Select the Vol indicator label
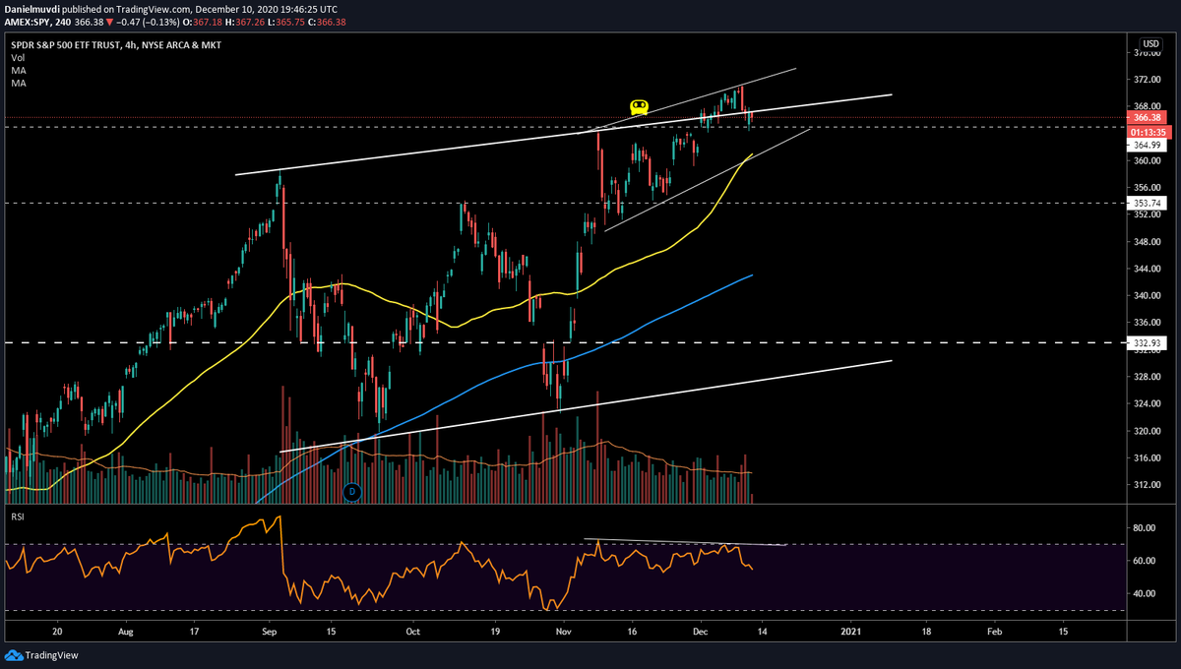This screenshot has width=1181, height=669. click(18, 58)
